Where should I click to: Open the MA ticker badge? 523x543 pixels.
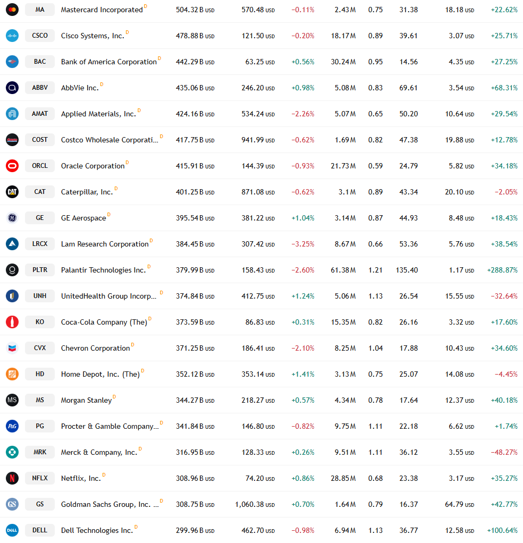coord(40,10)
